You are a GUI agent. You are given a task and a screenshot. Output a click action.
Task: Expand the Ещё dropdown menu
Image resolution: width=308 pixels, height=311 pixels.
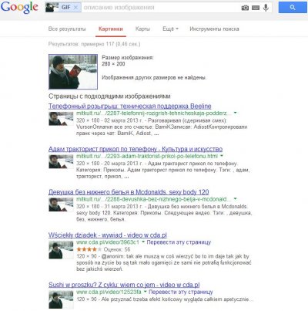click(x=170, y=29)
